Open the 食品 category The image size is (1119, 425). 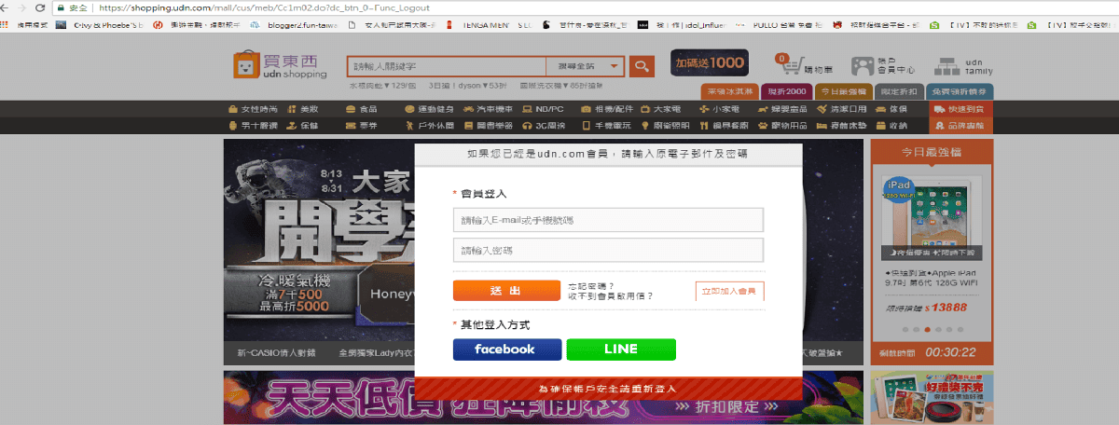[x=361, y=109]
